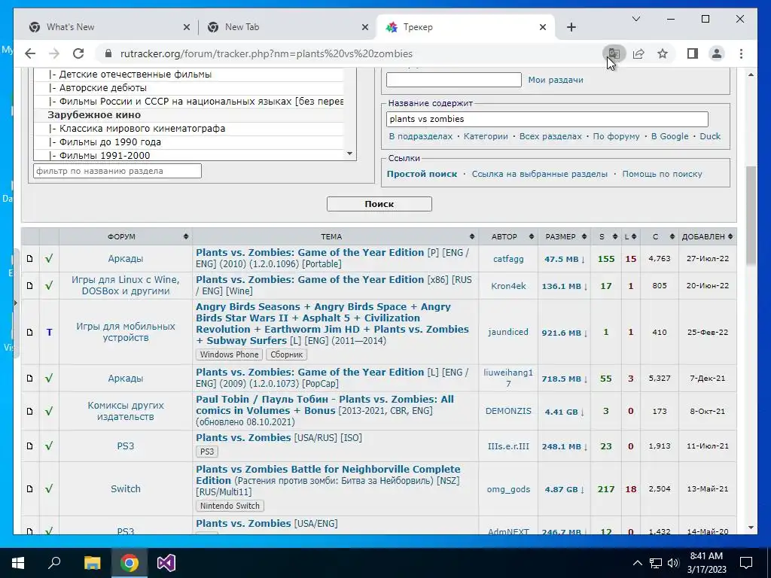Select Фильмы до 1990 года in list
This screenshot has height=578, width=771.
(x=189, y=141)
